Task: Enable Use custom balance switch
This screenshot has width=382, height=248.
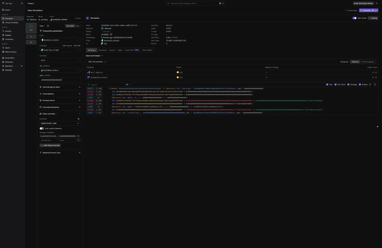Action: tap(42, 128)
